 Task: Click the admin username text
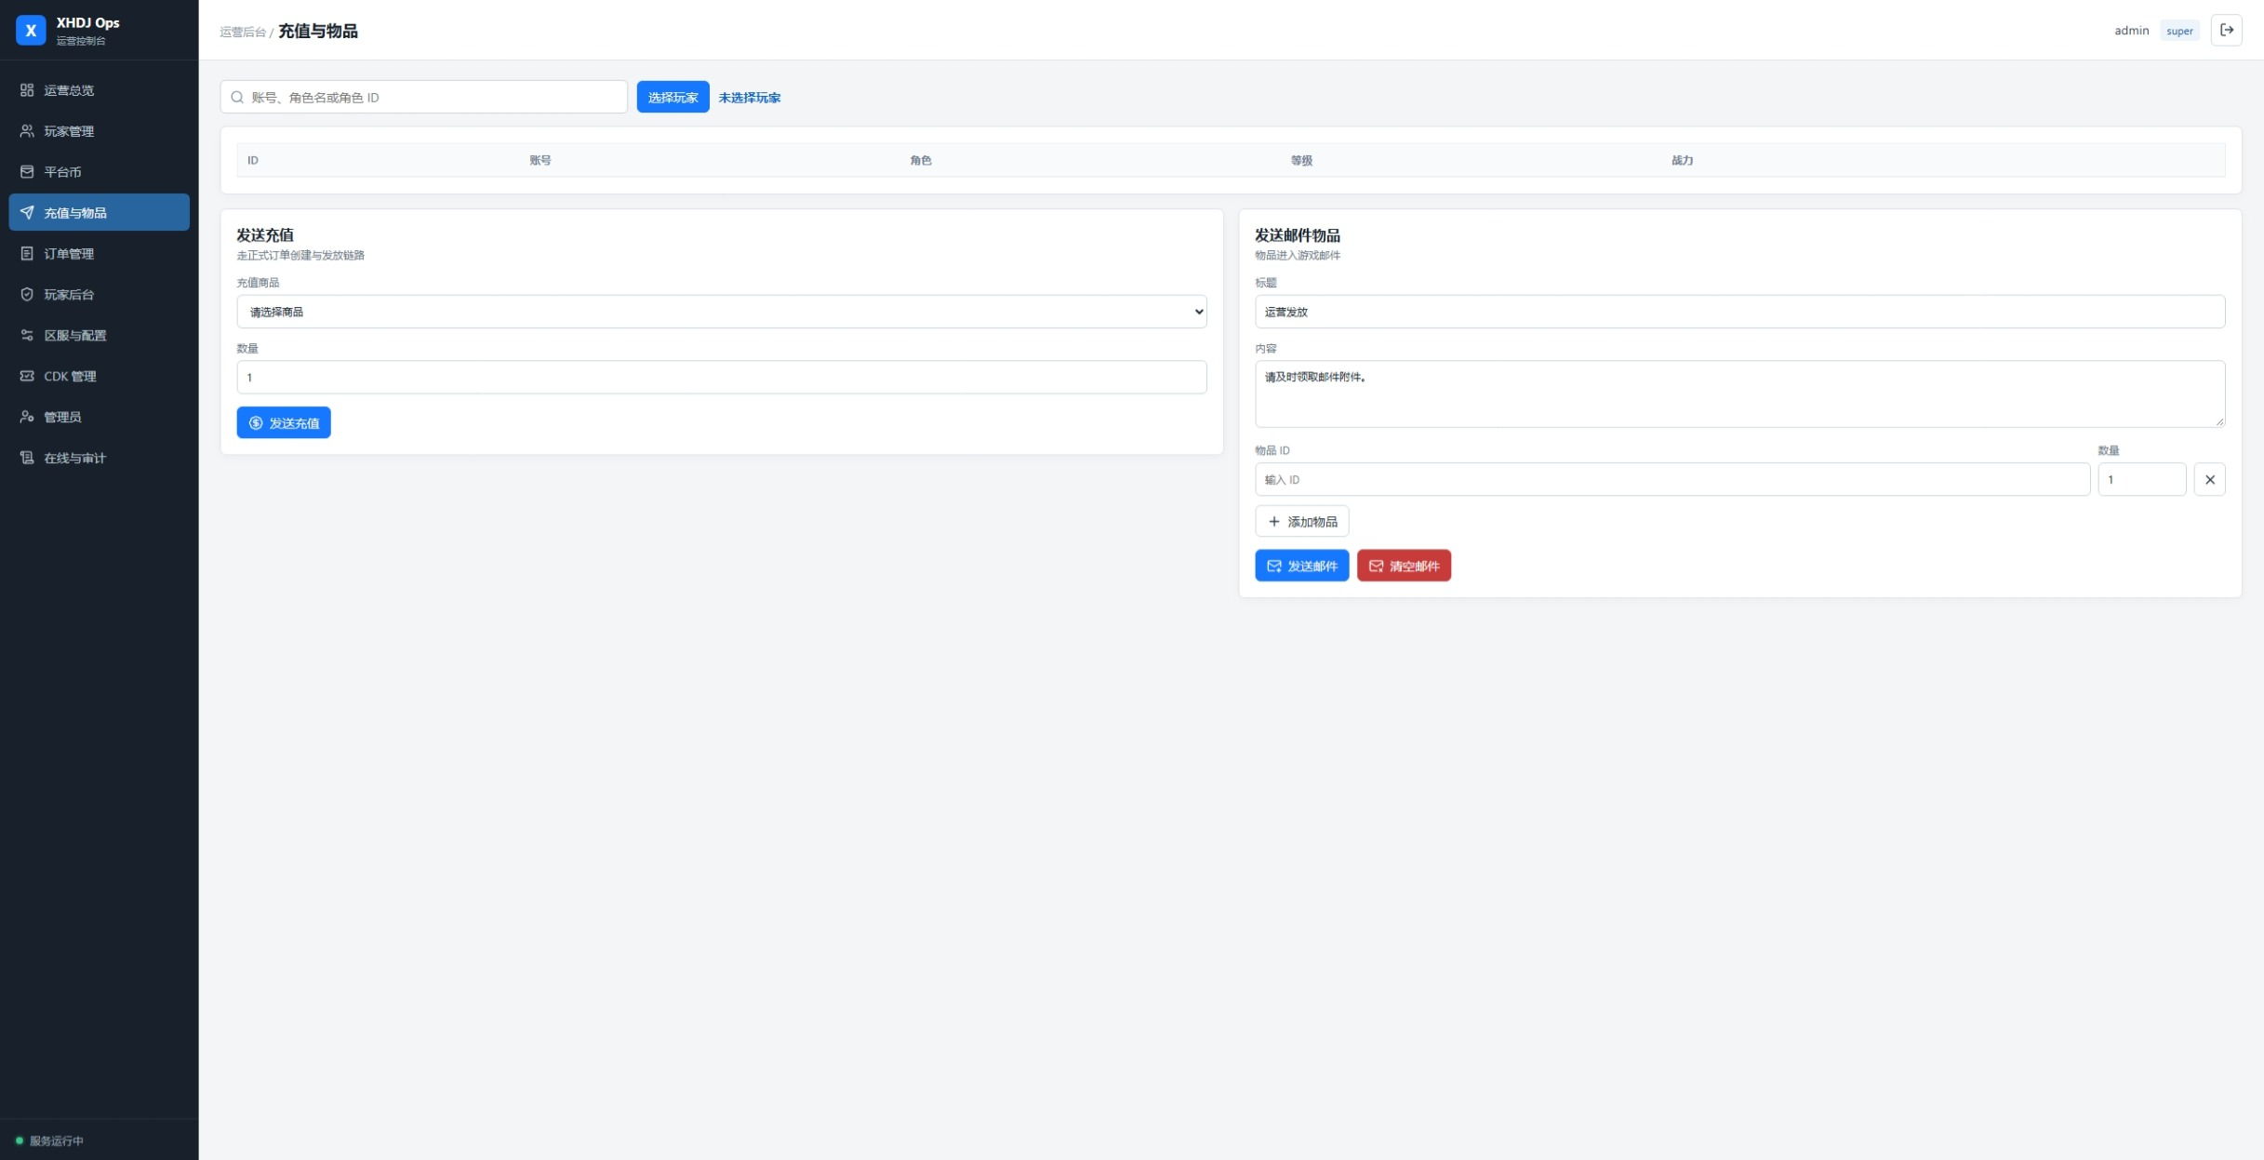pos(2132,31)
